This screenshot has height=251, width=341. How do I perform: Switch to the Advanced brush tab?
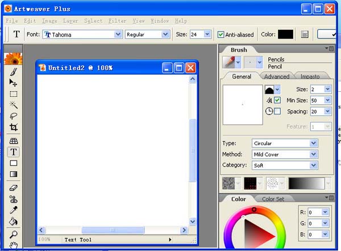tap(277, 76)
